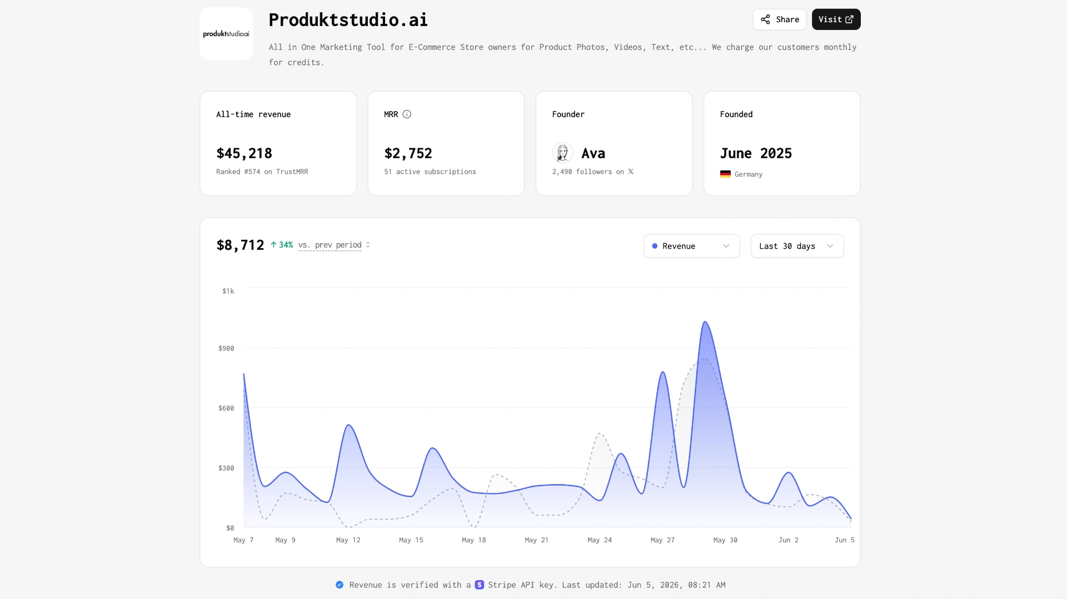Open founder name Ava

pyautogui.click(x=593, y=153)
